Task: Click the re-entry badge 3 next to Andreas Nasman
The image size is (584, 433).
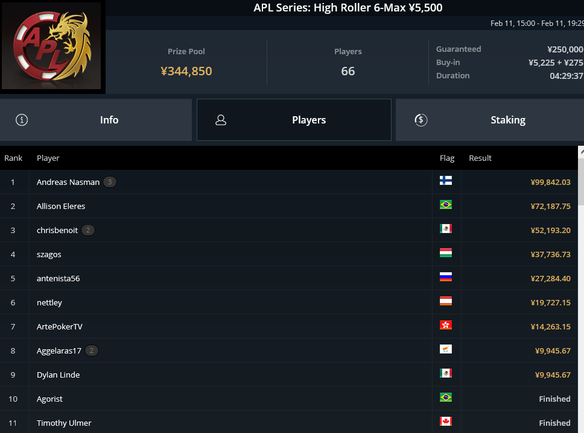Action: coord(110,182)
